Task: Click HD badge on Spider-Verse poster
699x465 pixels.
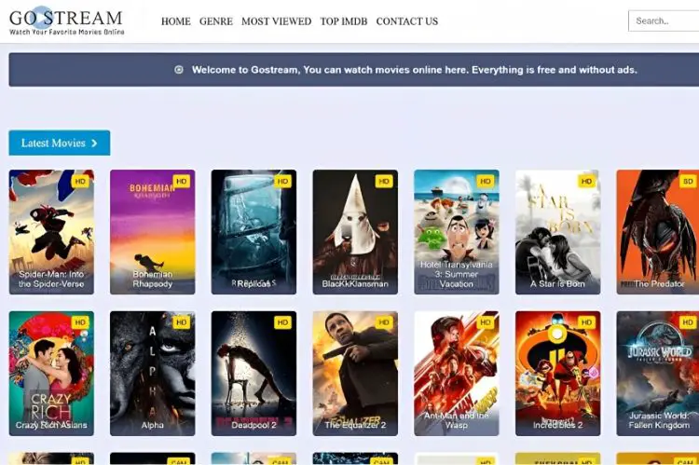Action: [x=80, y=181]
